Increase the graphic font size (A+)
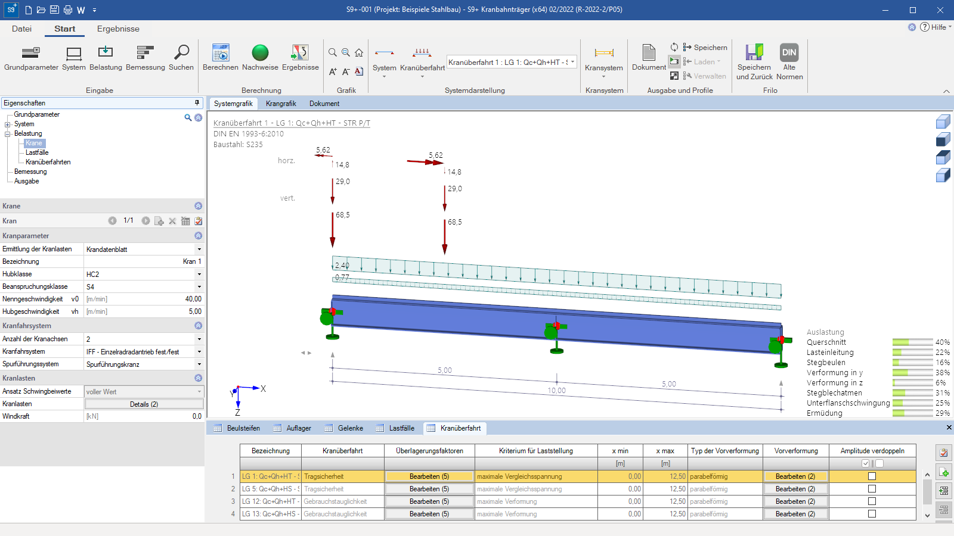954x536 pixels. [x=333, y=71]
